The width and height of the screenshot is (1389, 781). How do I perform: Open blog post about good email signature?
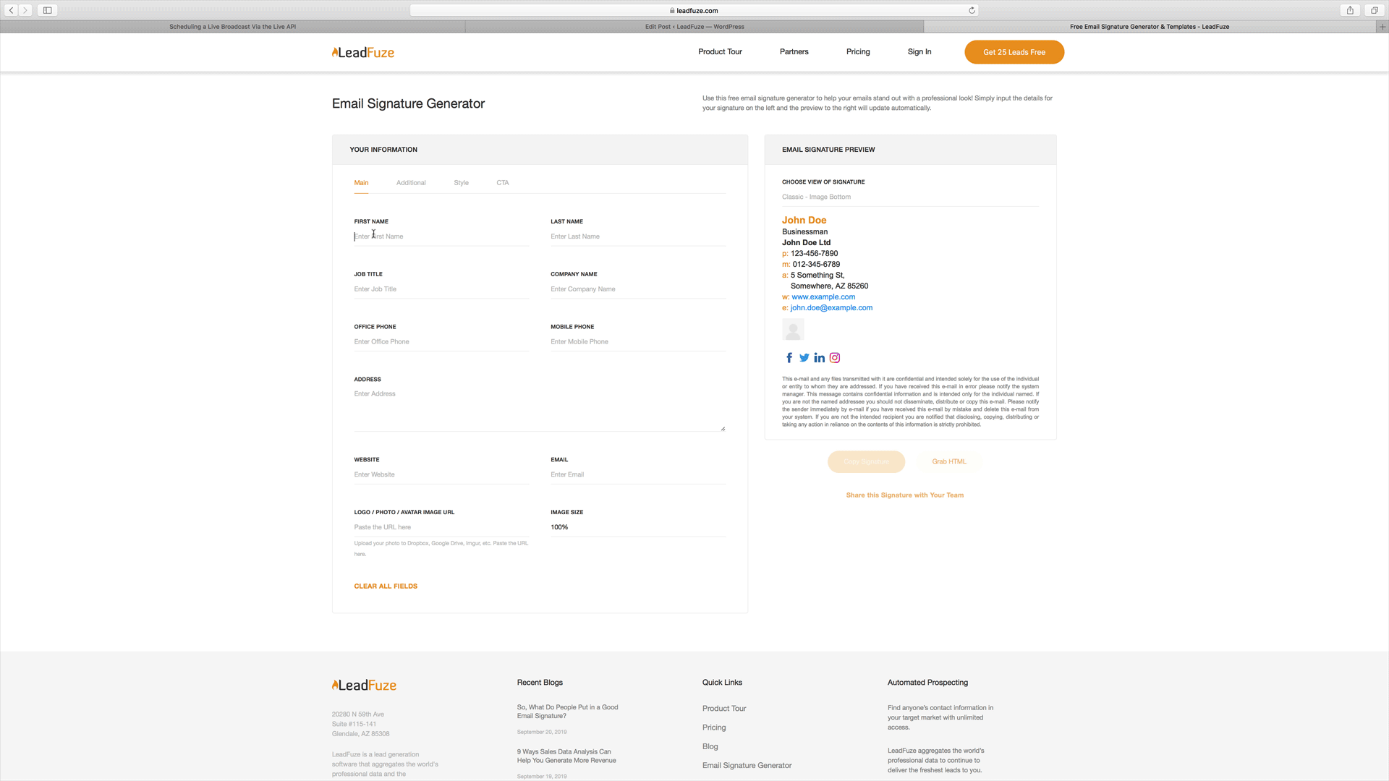567,712
